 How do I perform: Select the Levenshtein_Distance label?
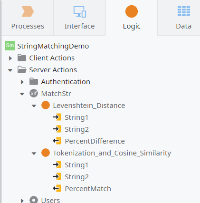(x=89, y=106)
